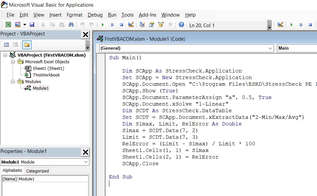This screenshot has height=196, width=317.
Task: Save FirstVBACOM.xlsm using the Save icon
Action: click(32, 24)
